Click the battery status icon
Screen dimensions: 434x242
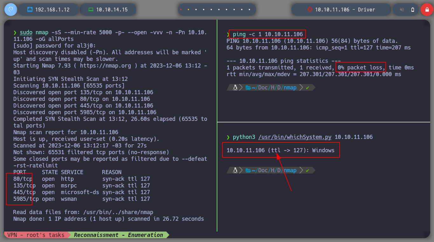[413, 10]
